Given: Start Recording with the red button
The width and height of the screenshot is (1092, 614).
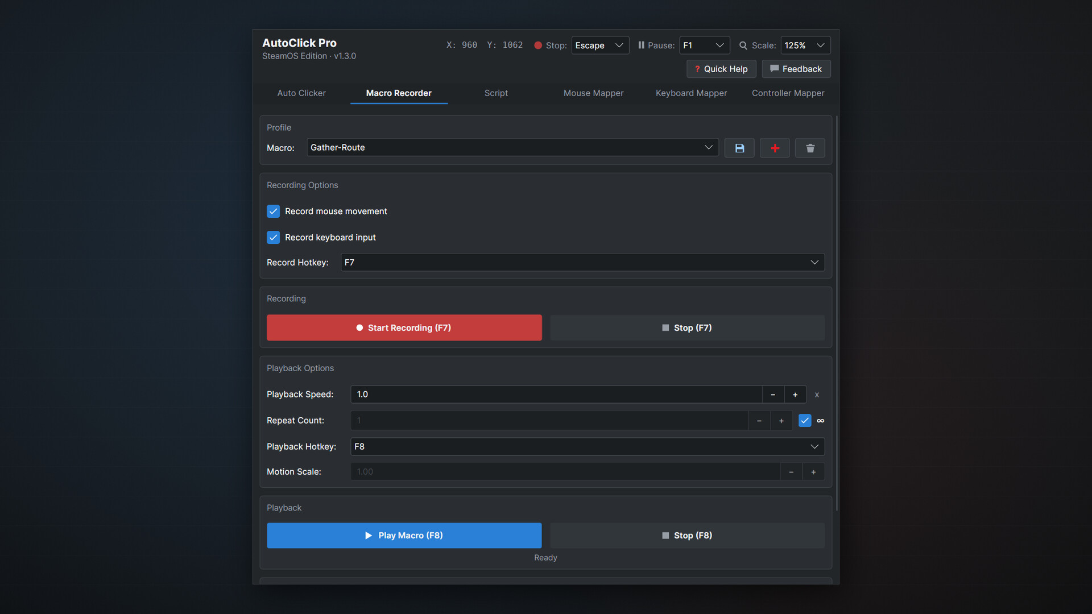Looking at the screenshot, I should point(404,328).
